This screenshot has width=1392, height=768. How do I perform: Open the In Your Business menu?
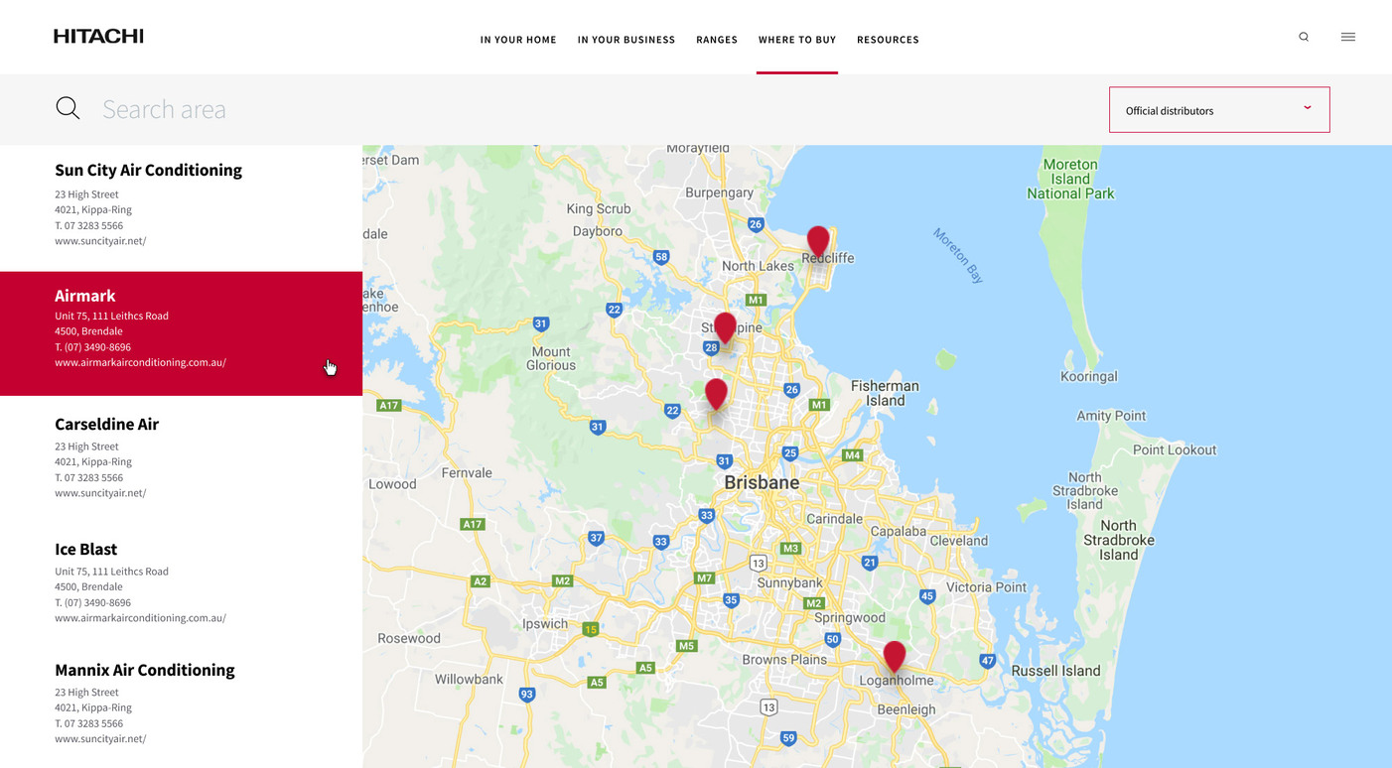[x=626, y=40]
